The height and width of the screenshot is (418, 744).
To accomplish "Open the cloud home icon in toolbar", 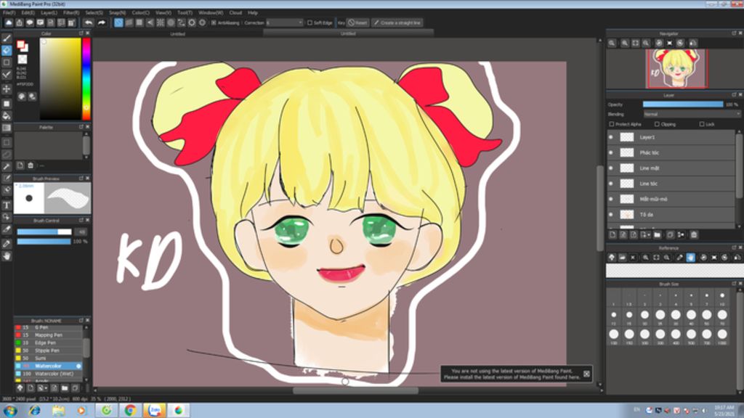I will pos(9,22).
